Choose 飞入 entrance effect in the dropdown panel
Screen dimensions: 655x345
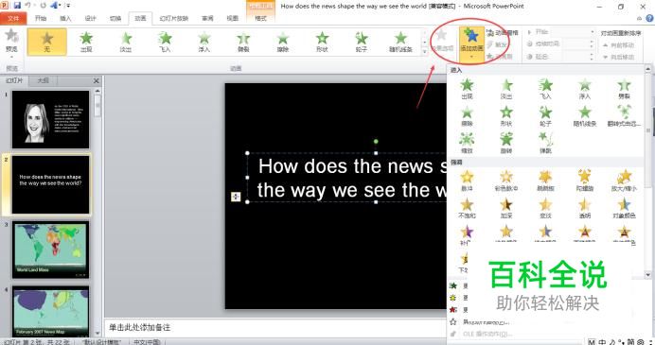[545, 89]
